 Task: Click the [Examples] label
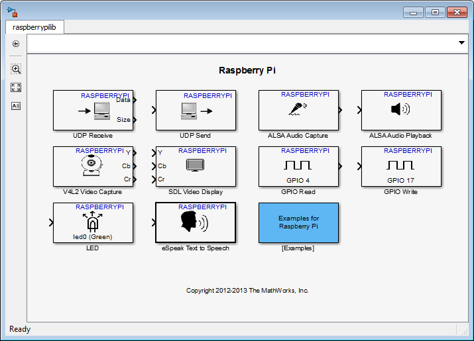click(x=298, y=248)
